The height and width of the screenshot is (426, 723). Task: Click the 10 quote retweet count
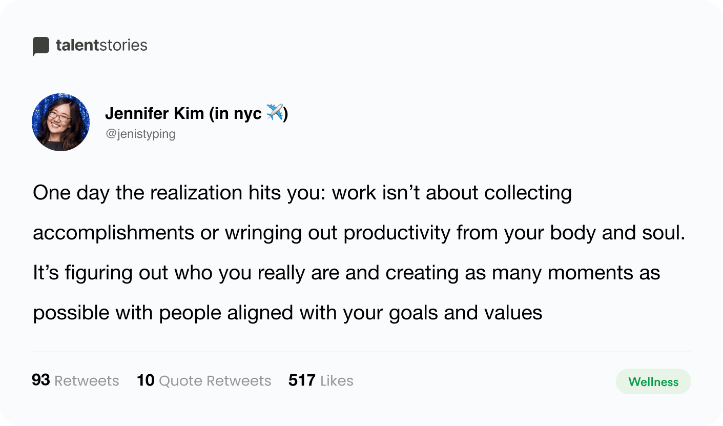point(146,380)
